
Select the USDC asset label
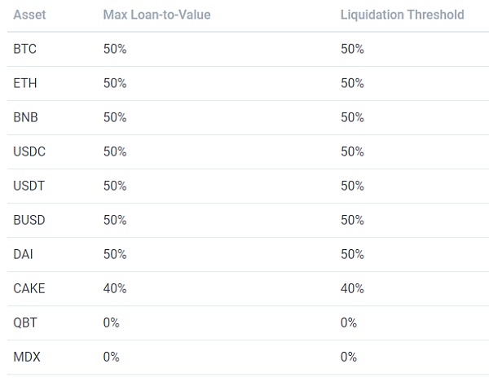(29, 151)
